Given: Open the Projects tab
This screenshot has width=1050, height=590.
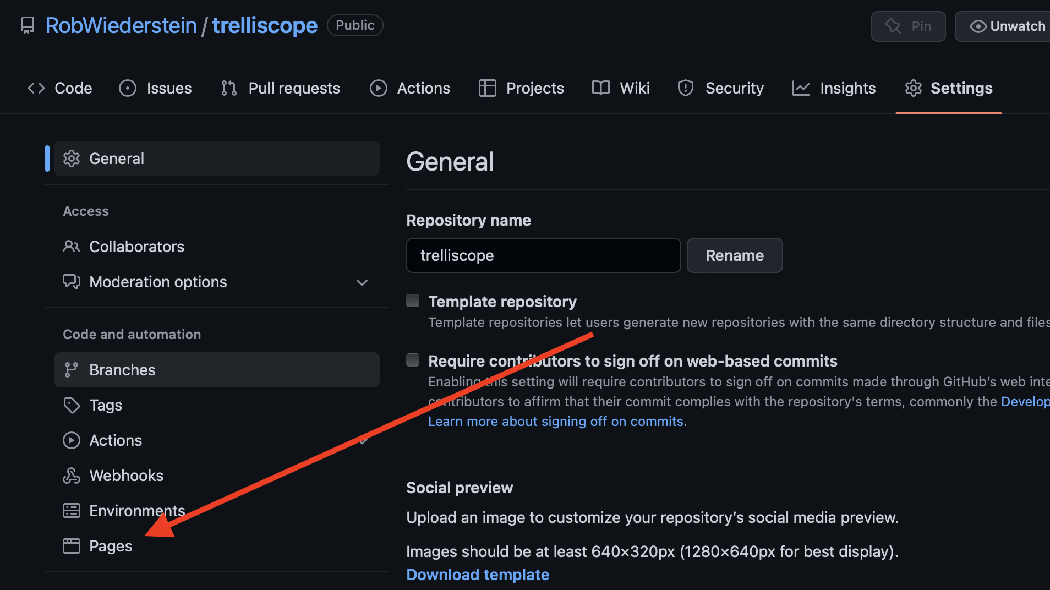Looking at the screenshot, I should coord(521,88).
